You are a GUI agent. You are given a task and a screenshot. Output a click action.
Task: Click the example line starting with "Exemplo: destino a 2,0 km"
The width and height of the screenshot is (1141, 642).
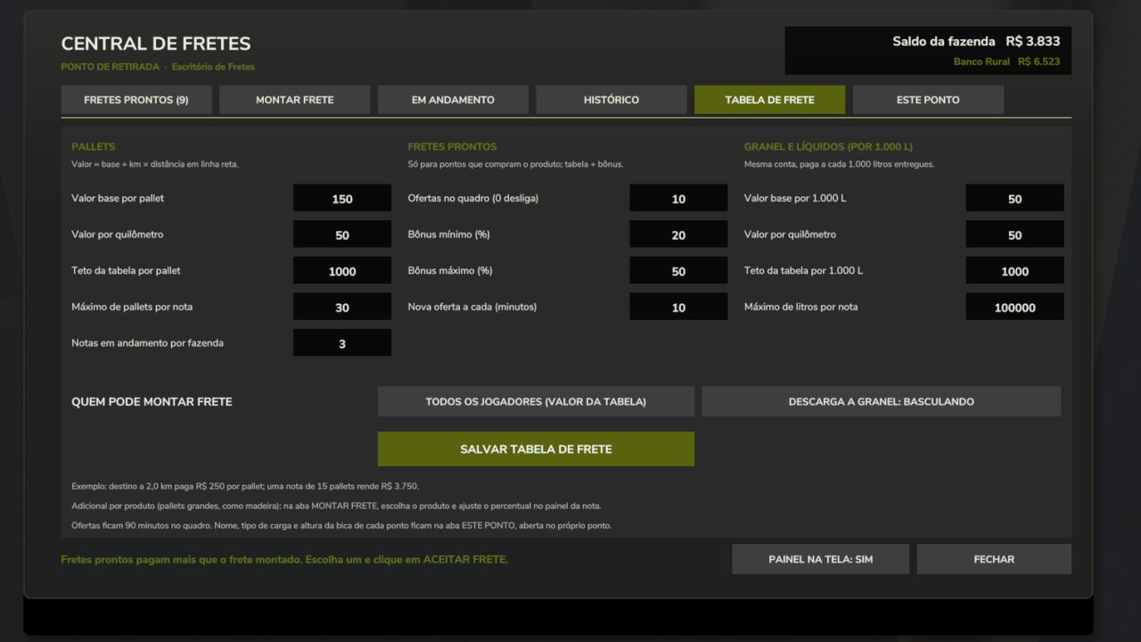[245, 486]
